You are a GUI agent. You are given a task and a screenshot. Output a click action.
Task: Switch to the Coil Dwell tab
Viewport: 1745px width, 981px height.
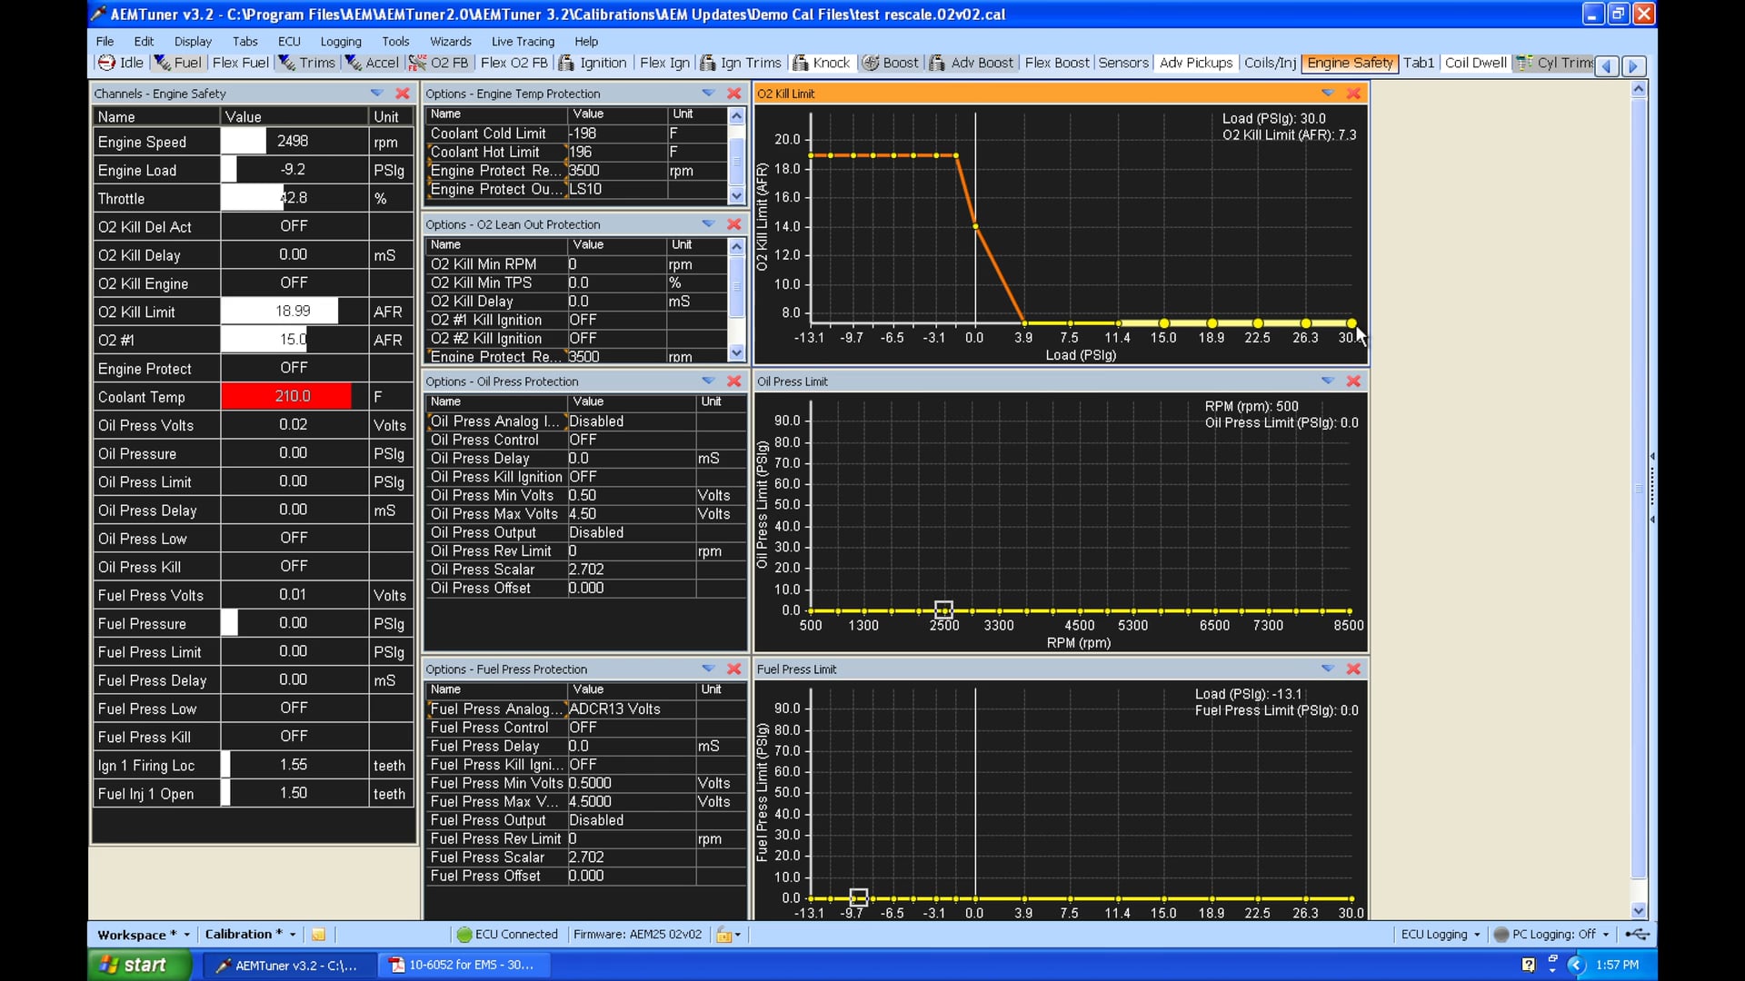point(1474,63)
